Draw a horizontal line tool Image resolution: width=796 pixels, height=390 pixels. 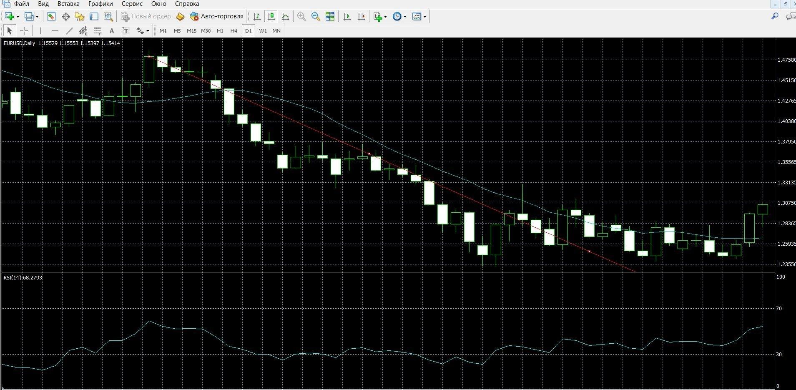pos(55,31)
